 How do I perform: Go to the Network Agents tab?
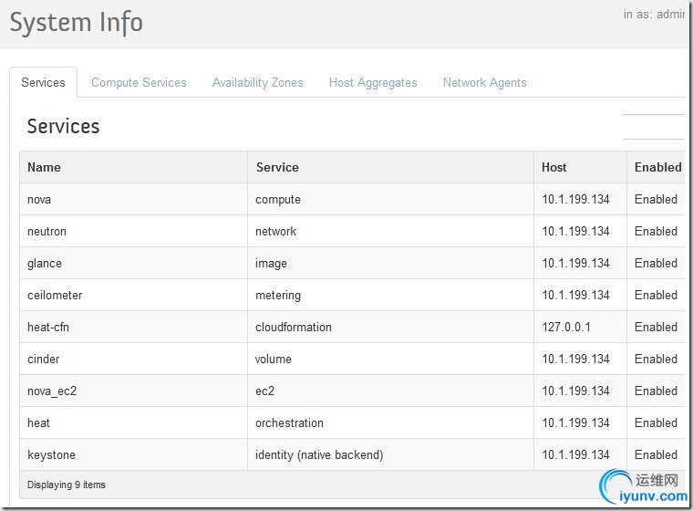pos(484,82)
